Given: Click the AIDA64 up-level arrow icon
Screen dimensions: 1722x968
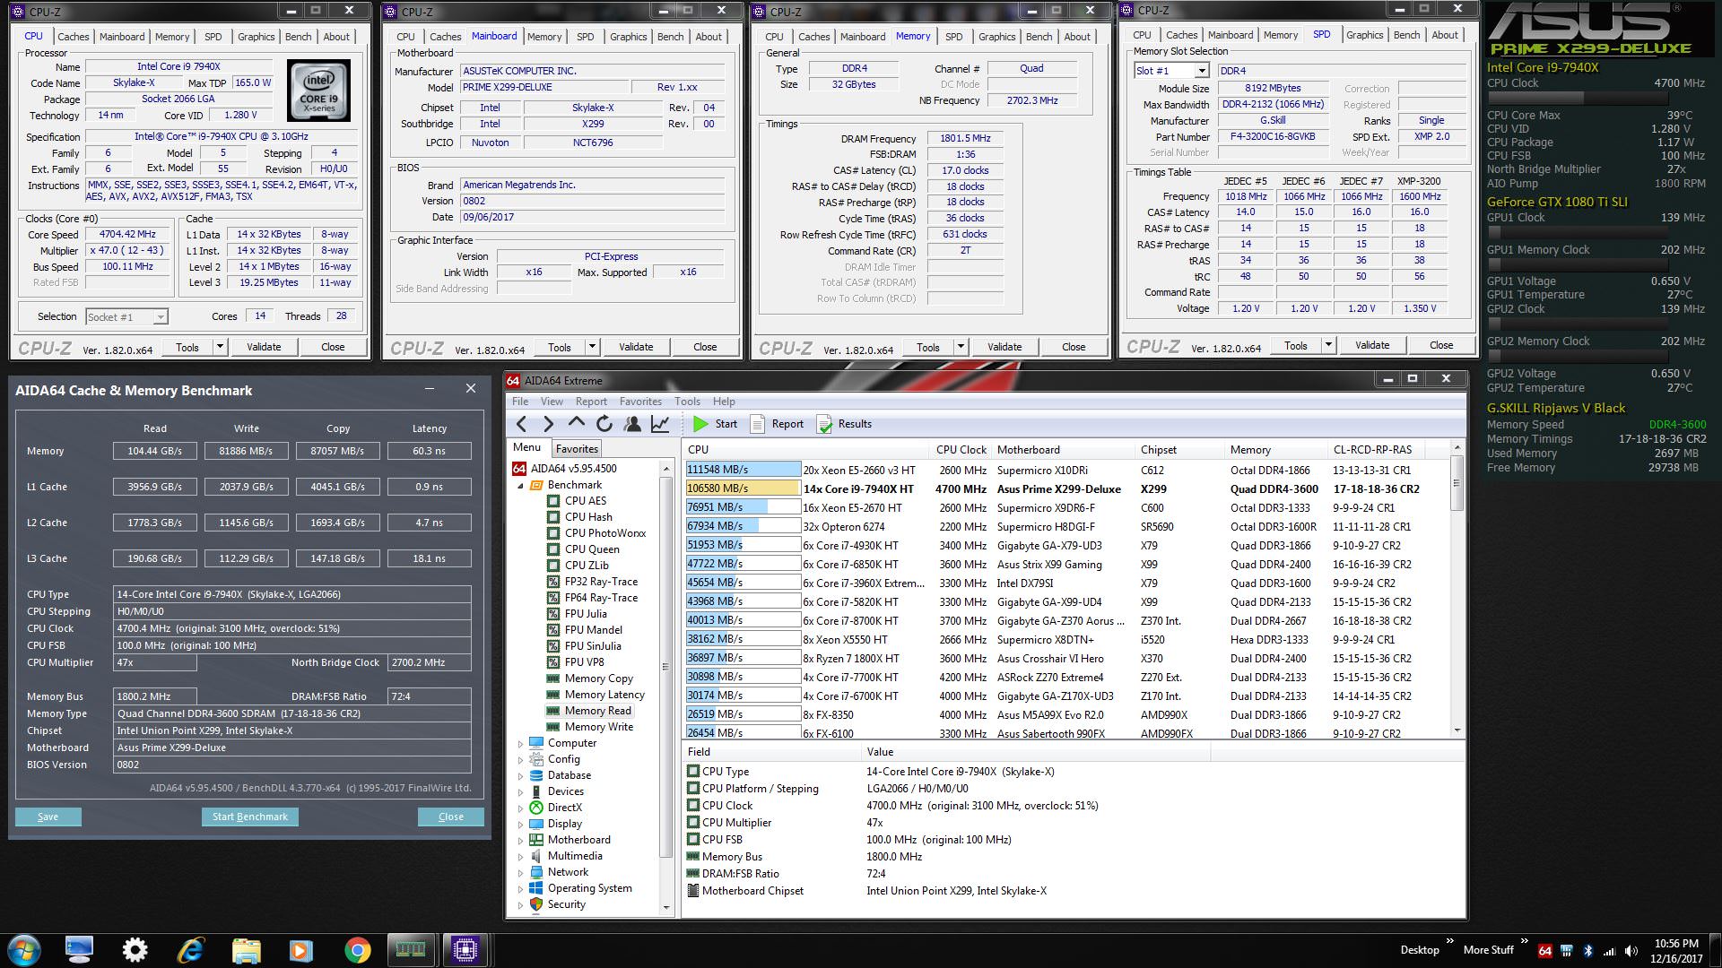Looking at the screenshot, I should [x=577, y=424].
